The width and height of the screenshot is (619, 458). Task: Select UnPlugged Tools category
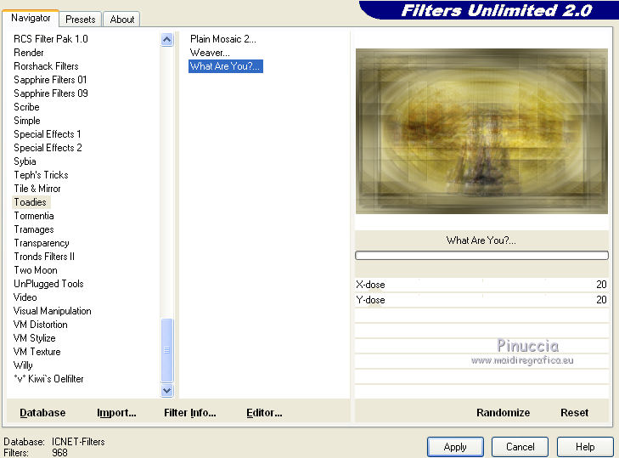point(48,284)
